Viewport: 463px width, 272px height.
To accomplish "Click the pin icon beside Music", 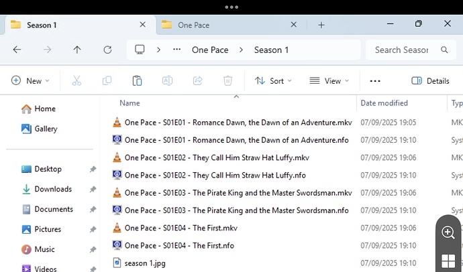I will [x=93, y=249].
